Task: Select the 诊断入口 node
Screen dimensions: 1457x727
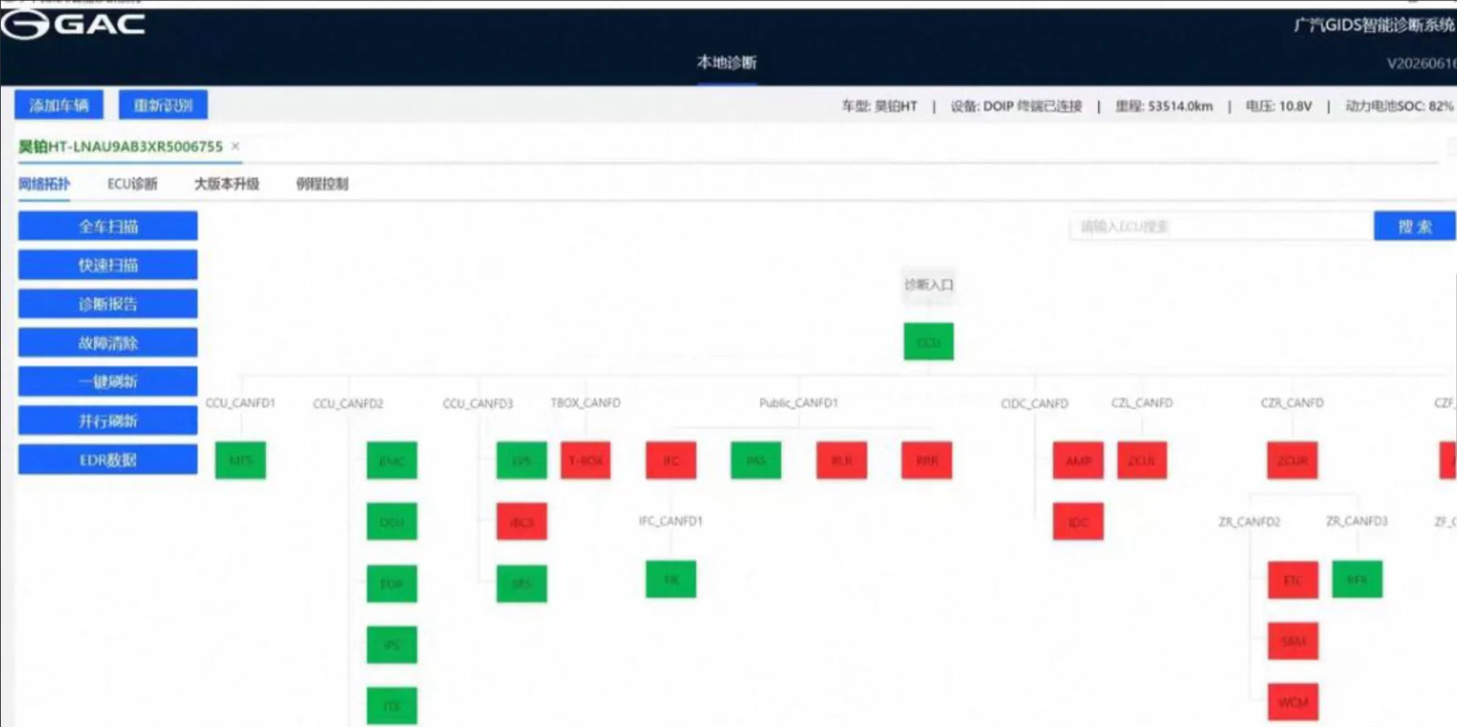Action: tap(929, 285)
